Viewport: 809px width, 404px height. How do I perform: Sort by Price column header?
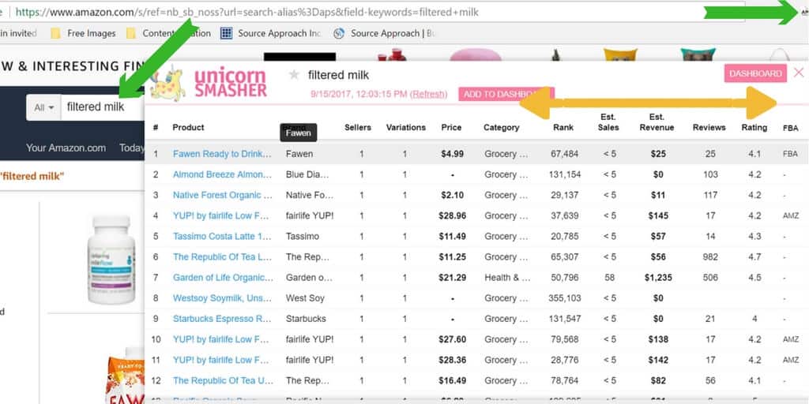coord(451,127)
